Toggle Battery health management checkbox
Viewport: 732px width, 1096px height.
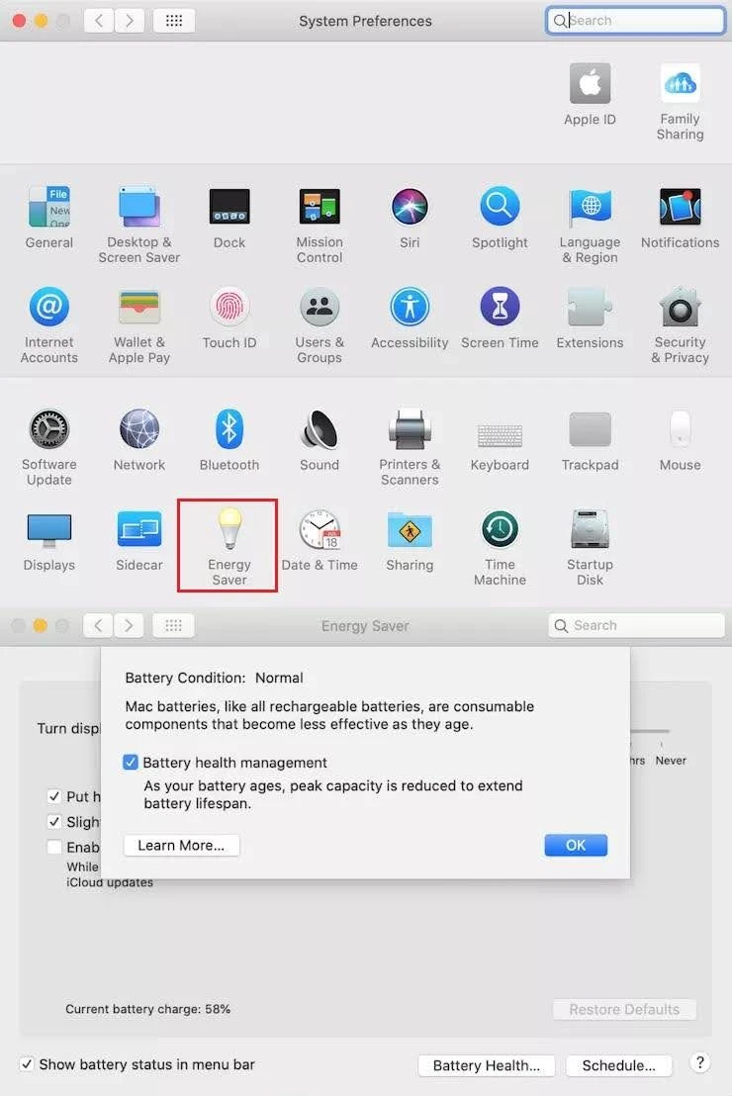[131, 762]
